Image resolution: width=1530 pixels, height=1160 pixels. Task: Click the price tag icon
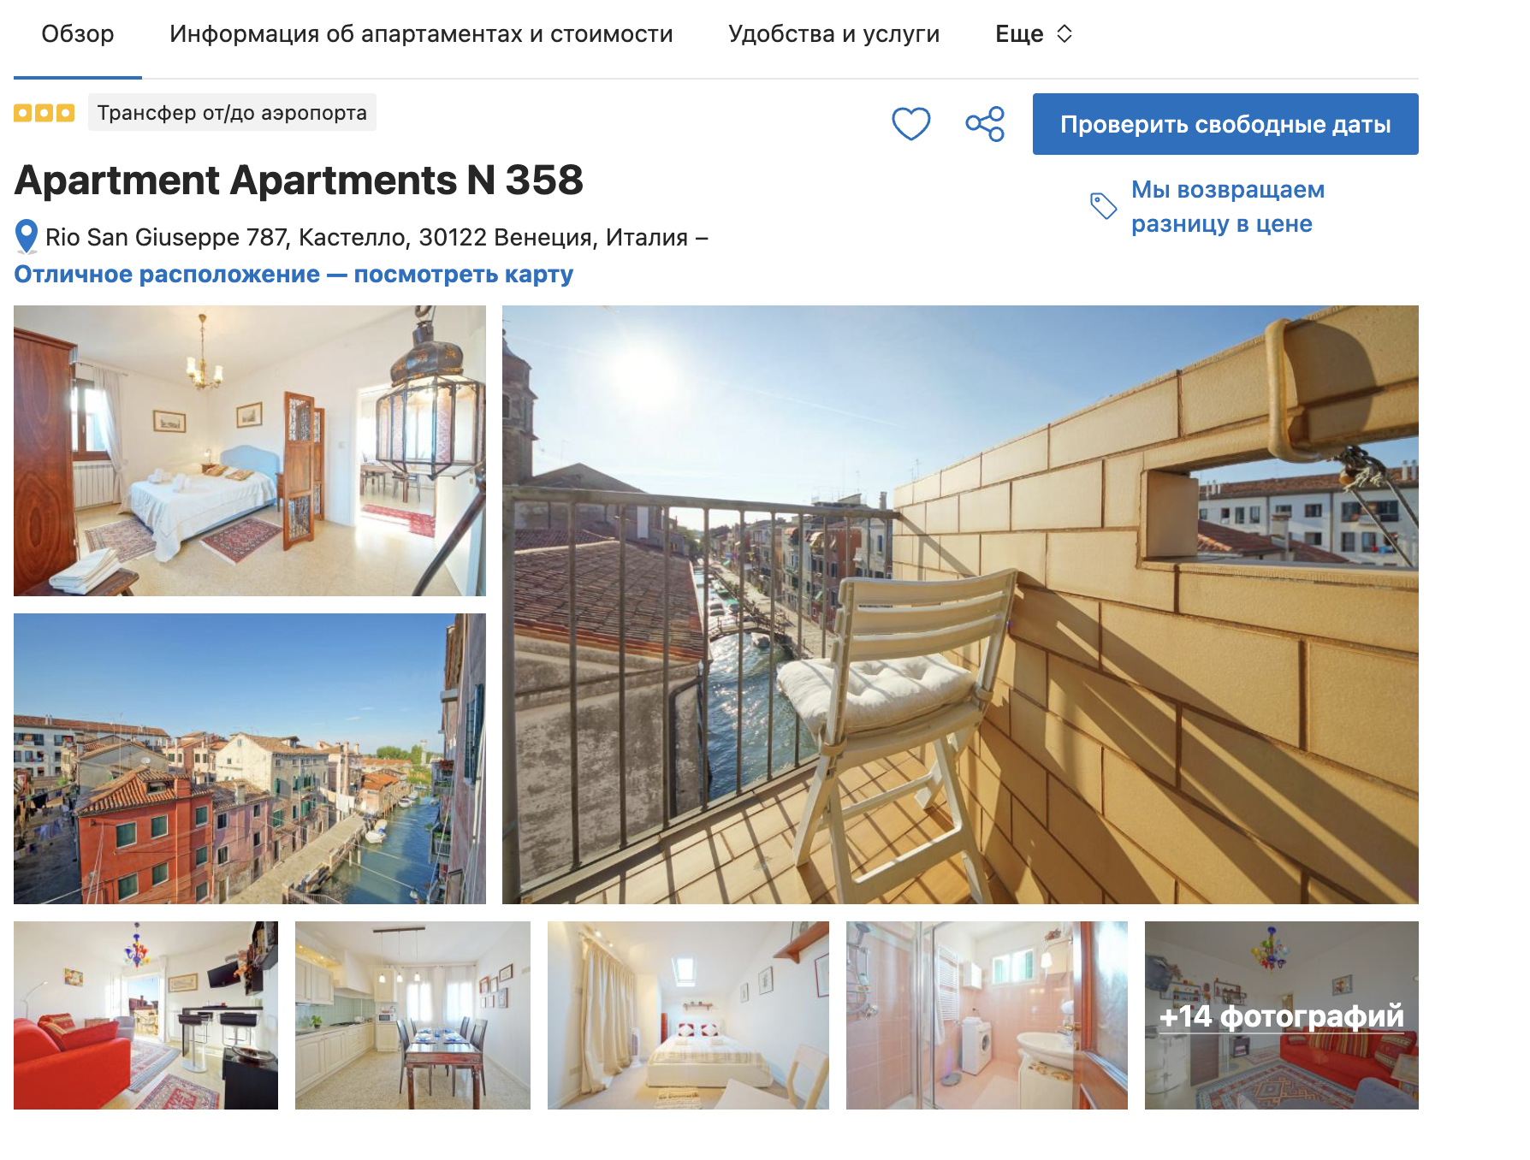tap(1103, 205)
